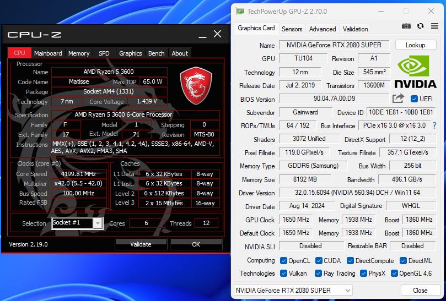The height and width of the screenshot is (301, 446).
Task: Click the Core Speed 4199.81 MHz value
Action: click(78, 174)
